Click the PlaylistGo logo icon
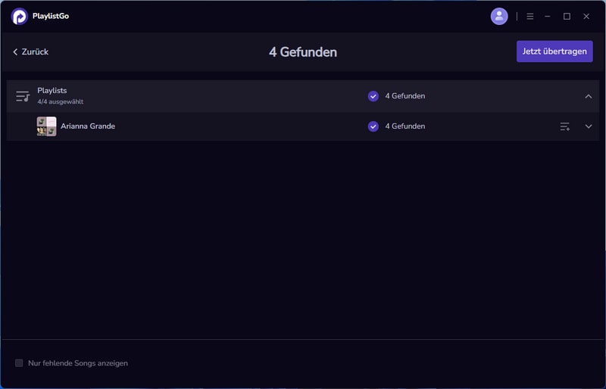Image resolution: width=606 pixels, height=389 pixels. pos(20,16)
